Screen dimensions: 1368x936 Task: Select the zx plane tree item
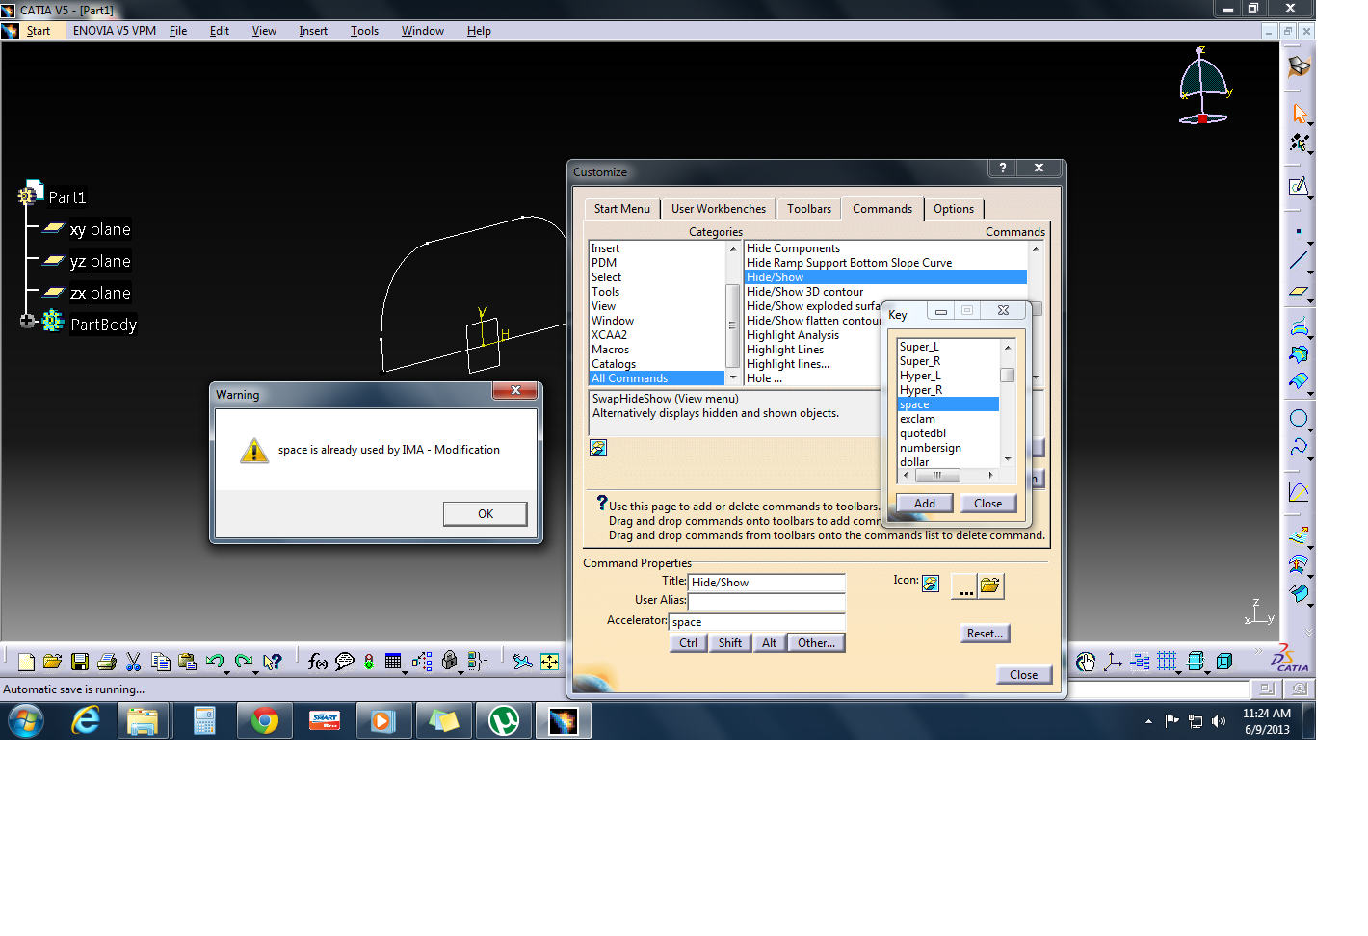[100, 293]
